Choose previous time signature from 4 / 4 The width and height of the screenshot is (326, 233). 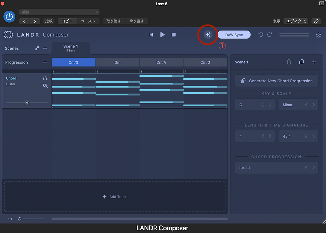306,136
